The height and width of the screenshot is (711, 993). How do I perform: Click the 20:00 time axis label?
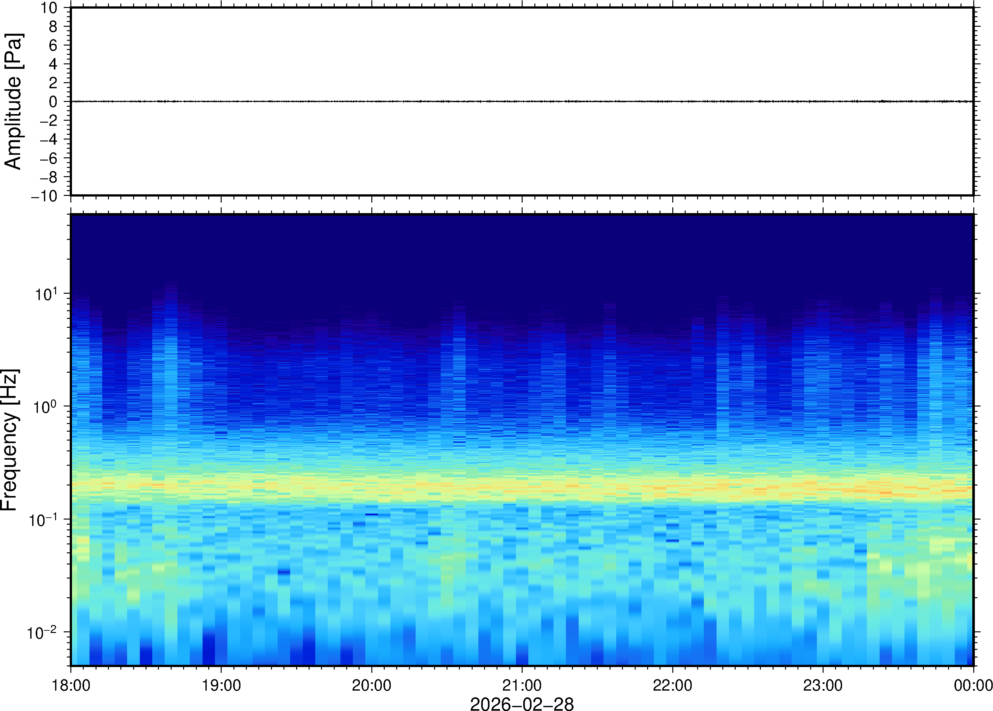(x=372, y=685)
